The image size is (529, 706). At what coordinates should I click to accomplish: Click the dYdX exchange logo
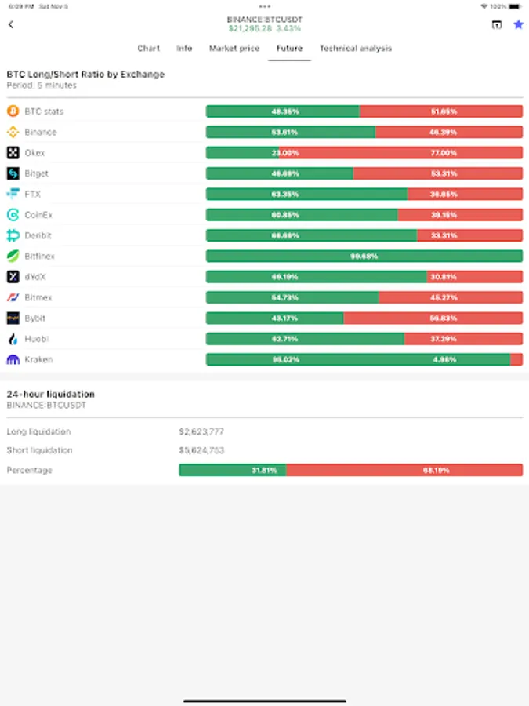pyautogui.click(x=13, y=276)
